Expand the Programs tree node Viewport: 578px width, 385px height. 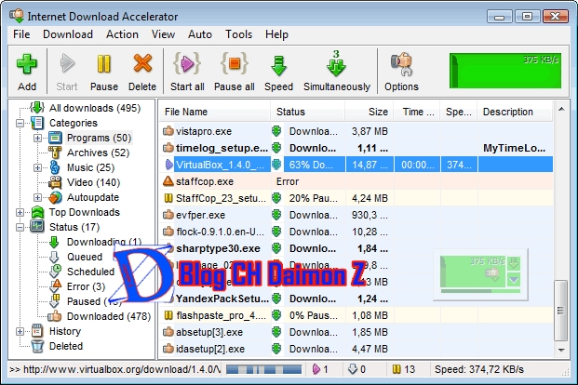[x=37, y=138]
